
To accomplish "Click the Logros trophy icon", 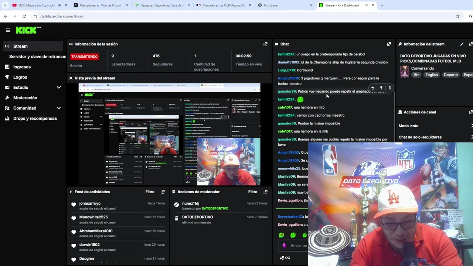I will coord(7,77).
